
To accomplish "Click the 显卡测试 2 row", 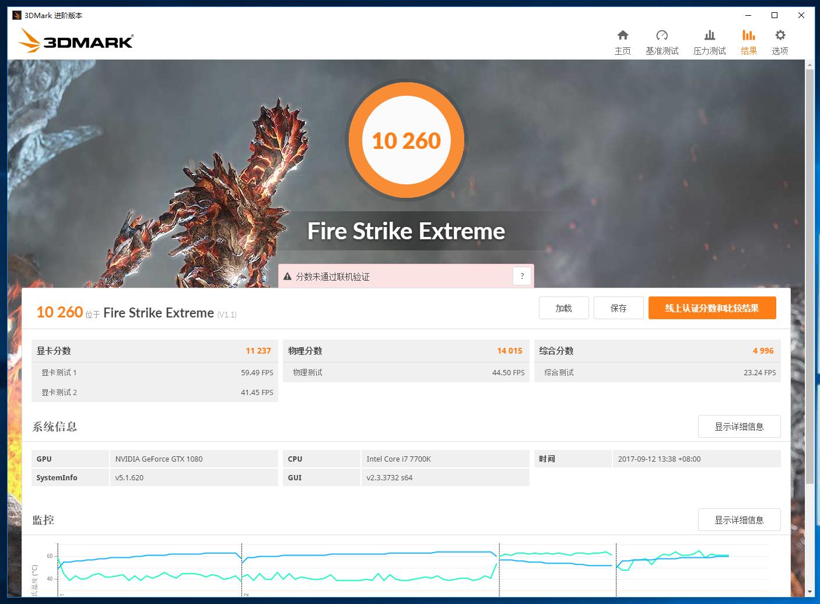I will [x=155, y=392].
